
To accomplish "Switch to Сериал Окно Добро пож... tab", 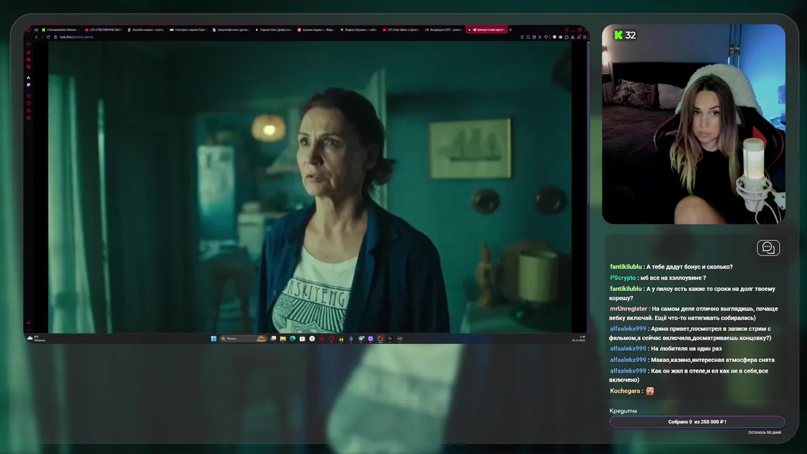I will click(274, 30).
